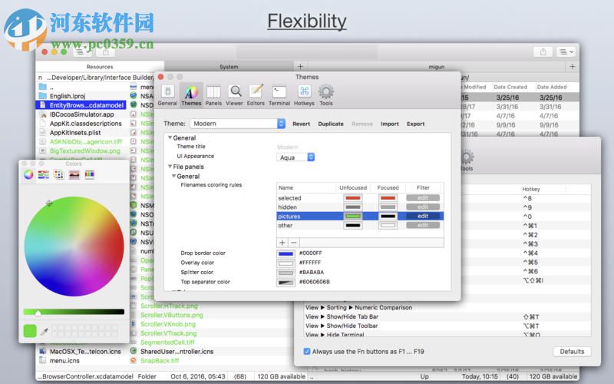Click the Import theme button
614x384 pixels.
(x=390, y=124)
